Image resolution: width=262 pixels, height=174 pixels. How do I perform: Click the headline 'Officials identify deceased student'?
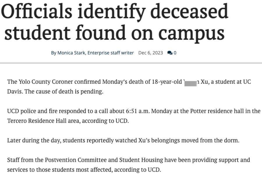click(115, 12)
